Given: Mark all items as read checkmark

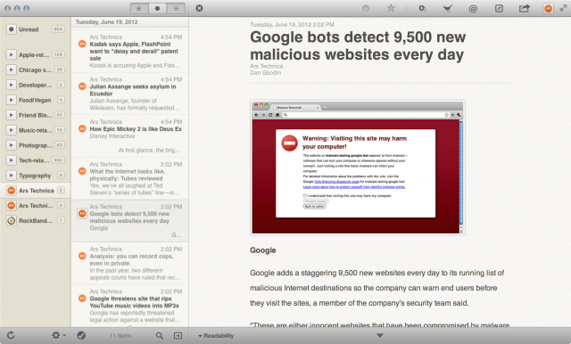Looking at the screenshot, I should pyautogui.click(x=81, y=335).
